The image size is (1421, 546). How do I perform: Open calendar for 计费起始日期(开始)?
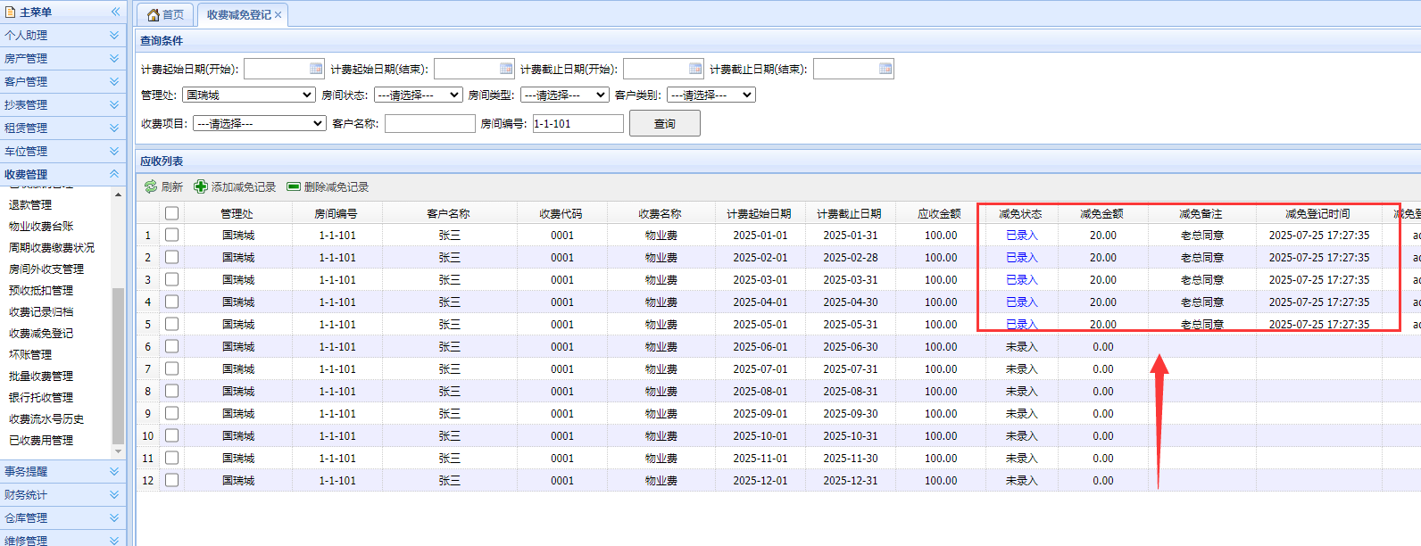pos(316,69)
